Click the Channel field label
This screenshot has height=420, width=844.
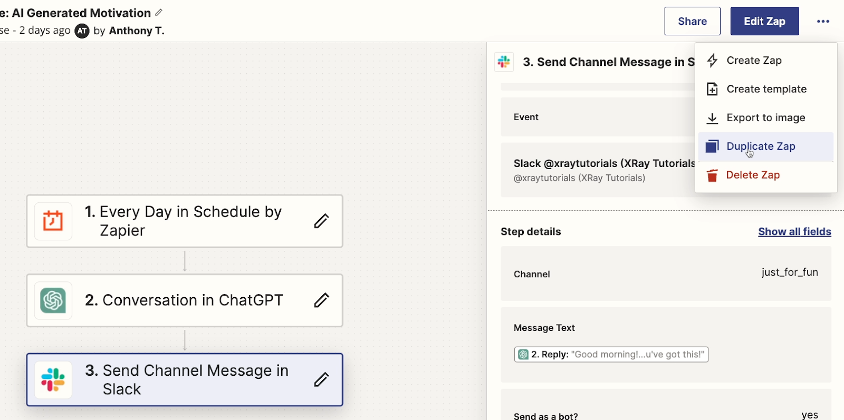[x=532, y=274]
